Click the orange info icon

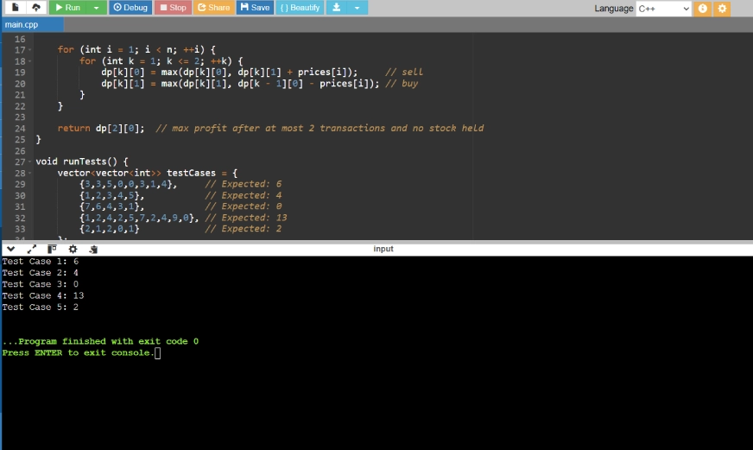pos(703,9)
